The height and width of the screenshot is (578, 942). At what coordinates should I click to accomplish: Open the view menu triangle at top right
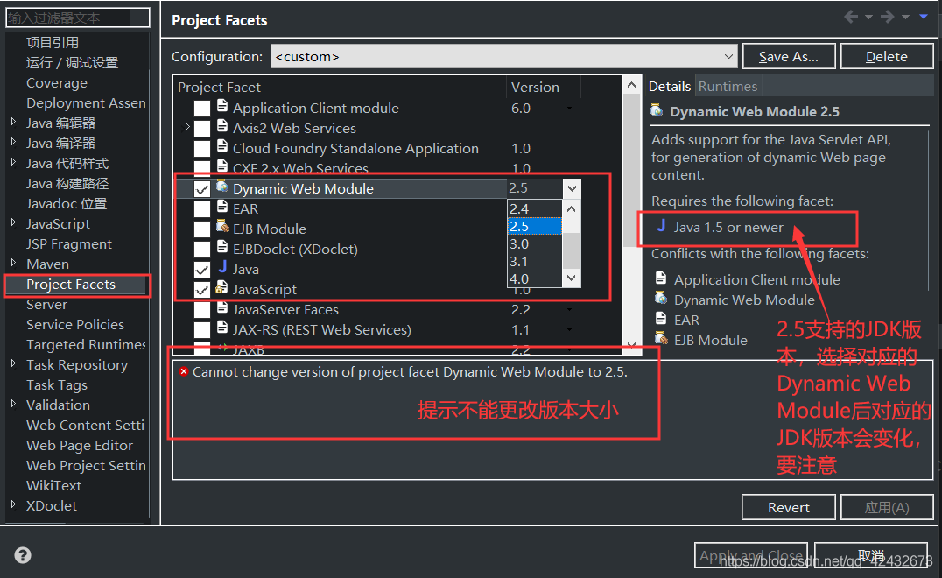(924, 17)
